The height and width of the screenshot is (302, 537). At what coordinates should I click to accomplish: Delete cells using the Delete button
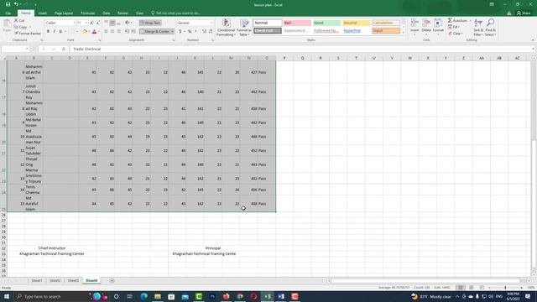[x=426, y=28]
